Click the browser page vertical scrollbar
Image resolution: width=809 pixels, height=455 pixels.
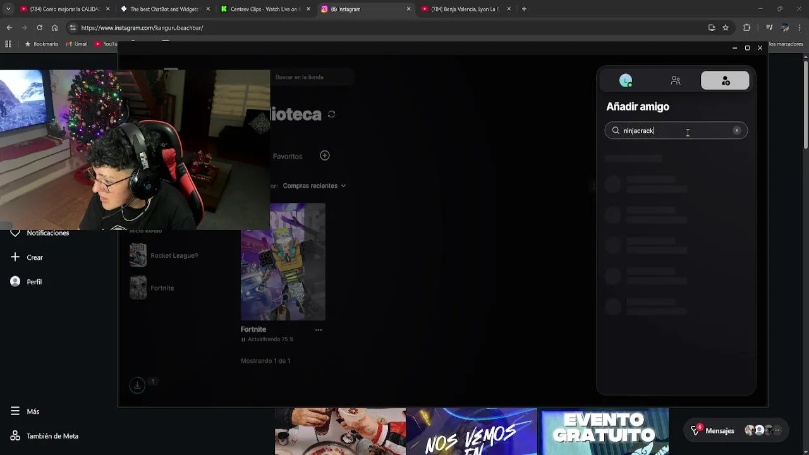[805, 104]
